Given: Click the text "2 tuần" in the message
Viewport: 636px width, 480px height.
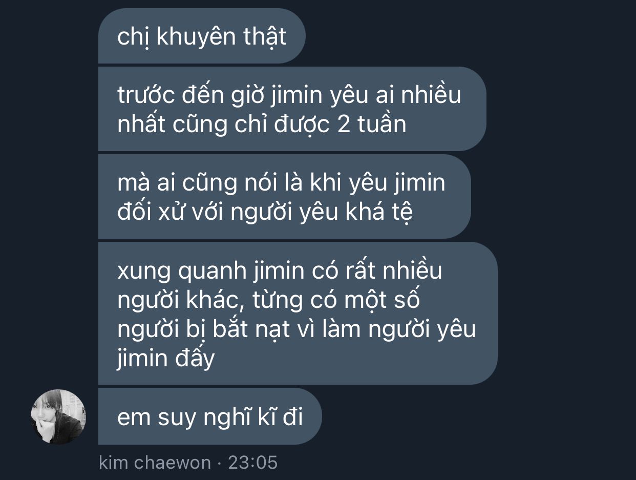Looking at the screenshot, I should (372, 124).
